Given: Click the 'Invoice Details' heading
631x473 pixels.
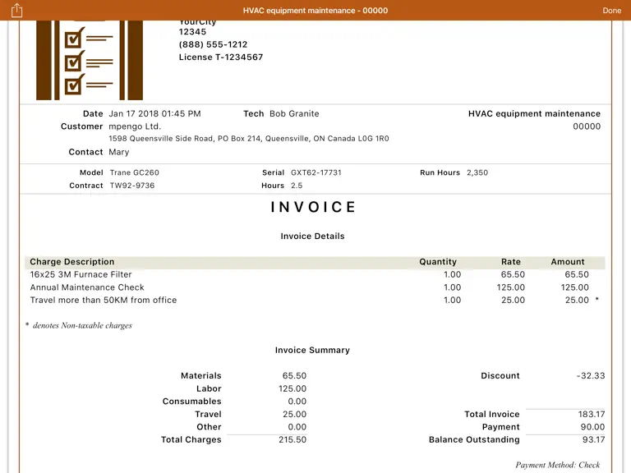Looking at the screenshot, I should tap(312, 236).
